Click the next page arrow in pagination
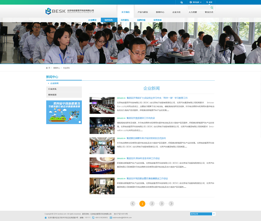Image resolution: width=261 pixels, height=221 pixels. pos(171,204)
